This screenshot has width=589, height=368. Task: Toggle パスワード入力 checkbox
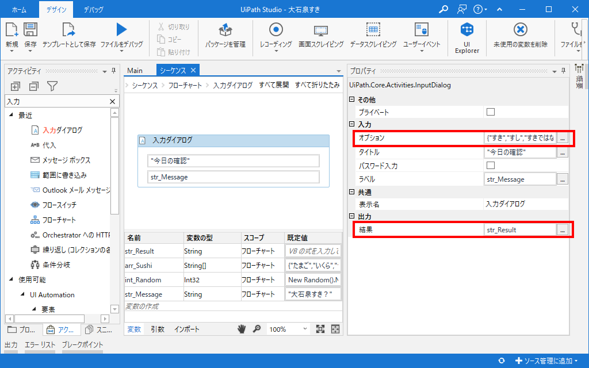click(x=491, y=165)
